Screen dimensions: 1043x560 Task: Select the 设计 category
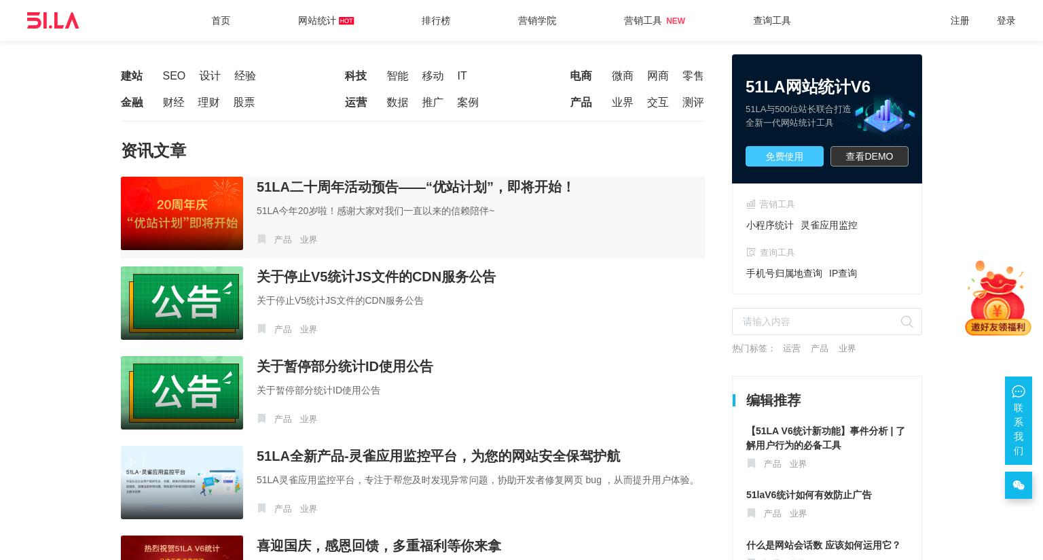point(210,75)
